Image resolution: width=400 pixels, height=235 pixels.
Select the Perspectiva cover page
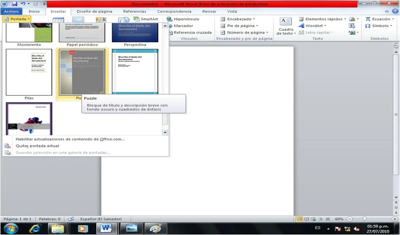[x=135, y=32]
